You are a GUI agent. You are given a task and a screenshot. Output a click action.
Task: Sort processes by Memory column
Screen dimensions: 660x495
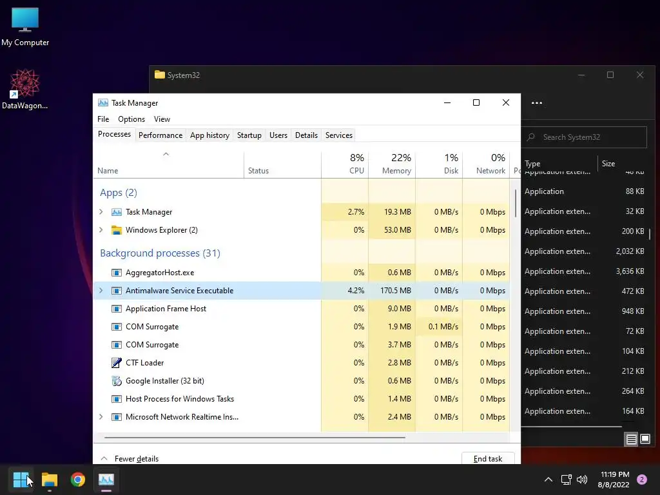[392, 164]
